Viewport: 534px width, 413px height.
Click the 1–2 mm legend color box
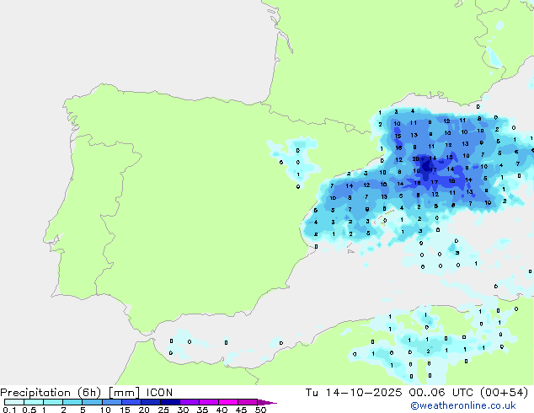point(53,402)
